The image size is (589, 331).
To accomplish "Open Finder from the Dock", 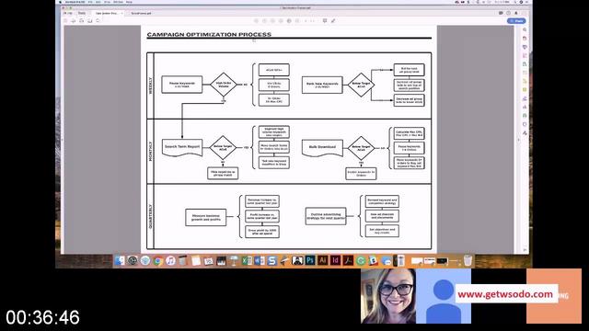I will tap(120, 260).
